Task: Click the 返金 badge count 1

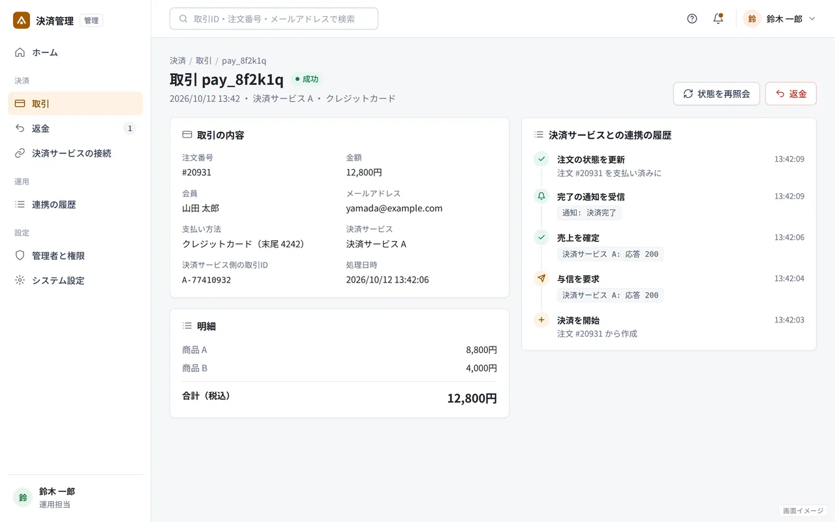Action: click(x=130, y=129)
